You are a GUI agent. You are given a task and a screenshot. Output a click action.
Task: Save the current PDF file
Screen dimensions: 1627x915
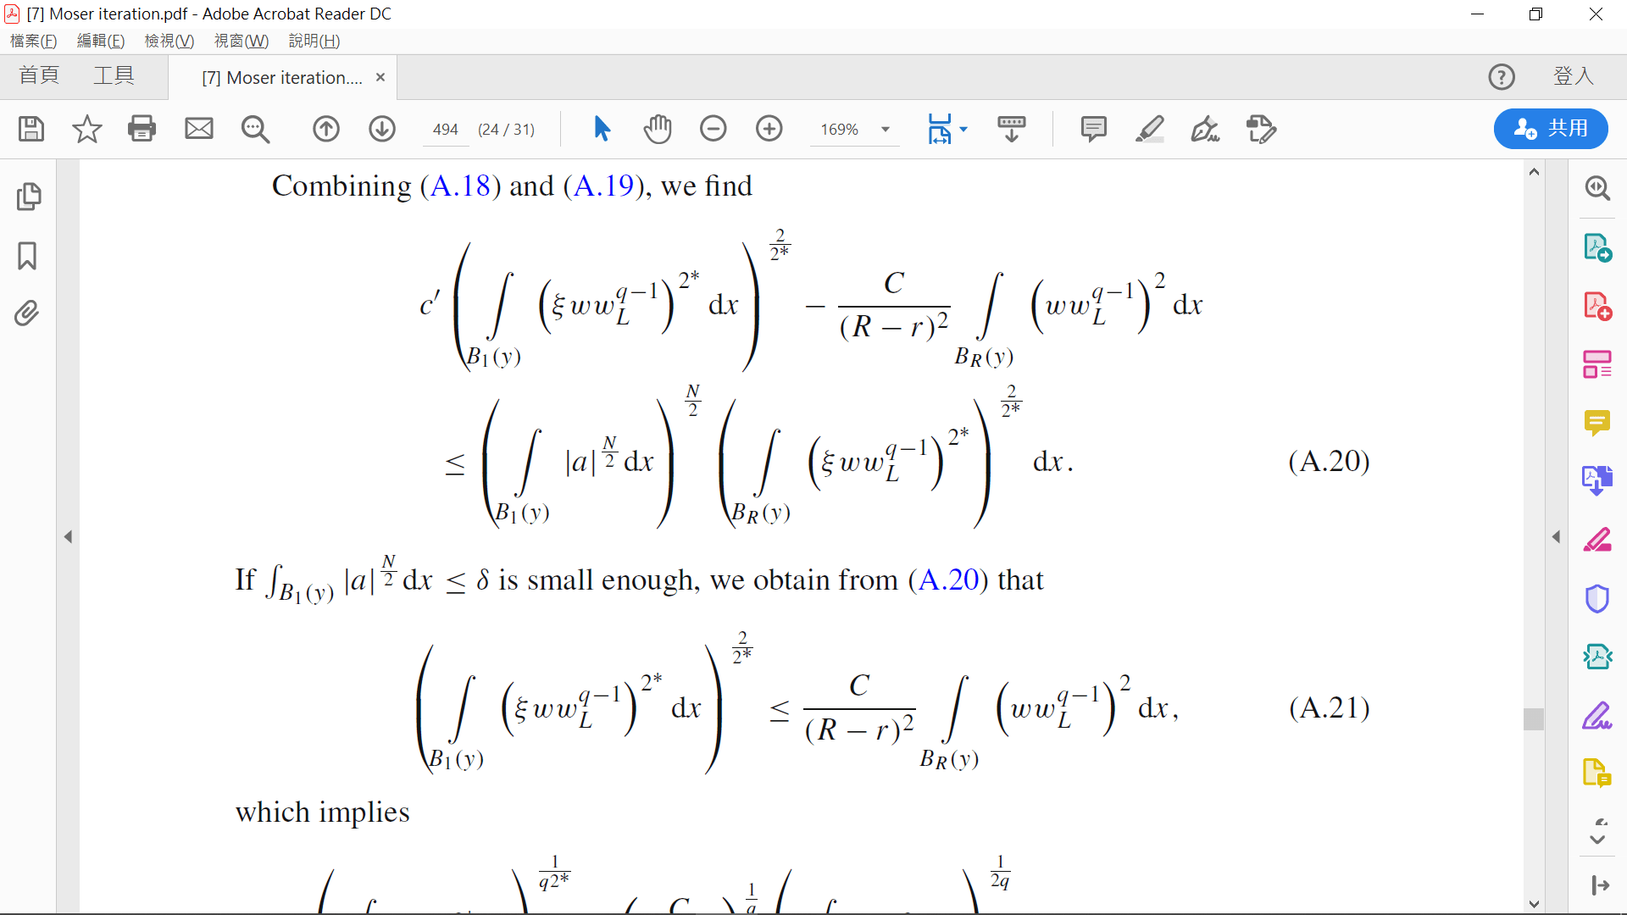coord(31,129)
